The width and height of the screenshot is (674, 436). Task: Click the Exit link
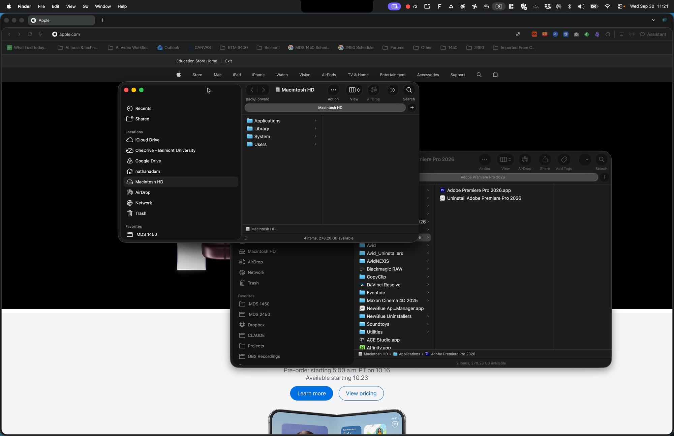(228, 61)
